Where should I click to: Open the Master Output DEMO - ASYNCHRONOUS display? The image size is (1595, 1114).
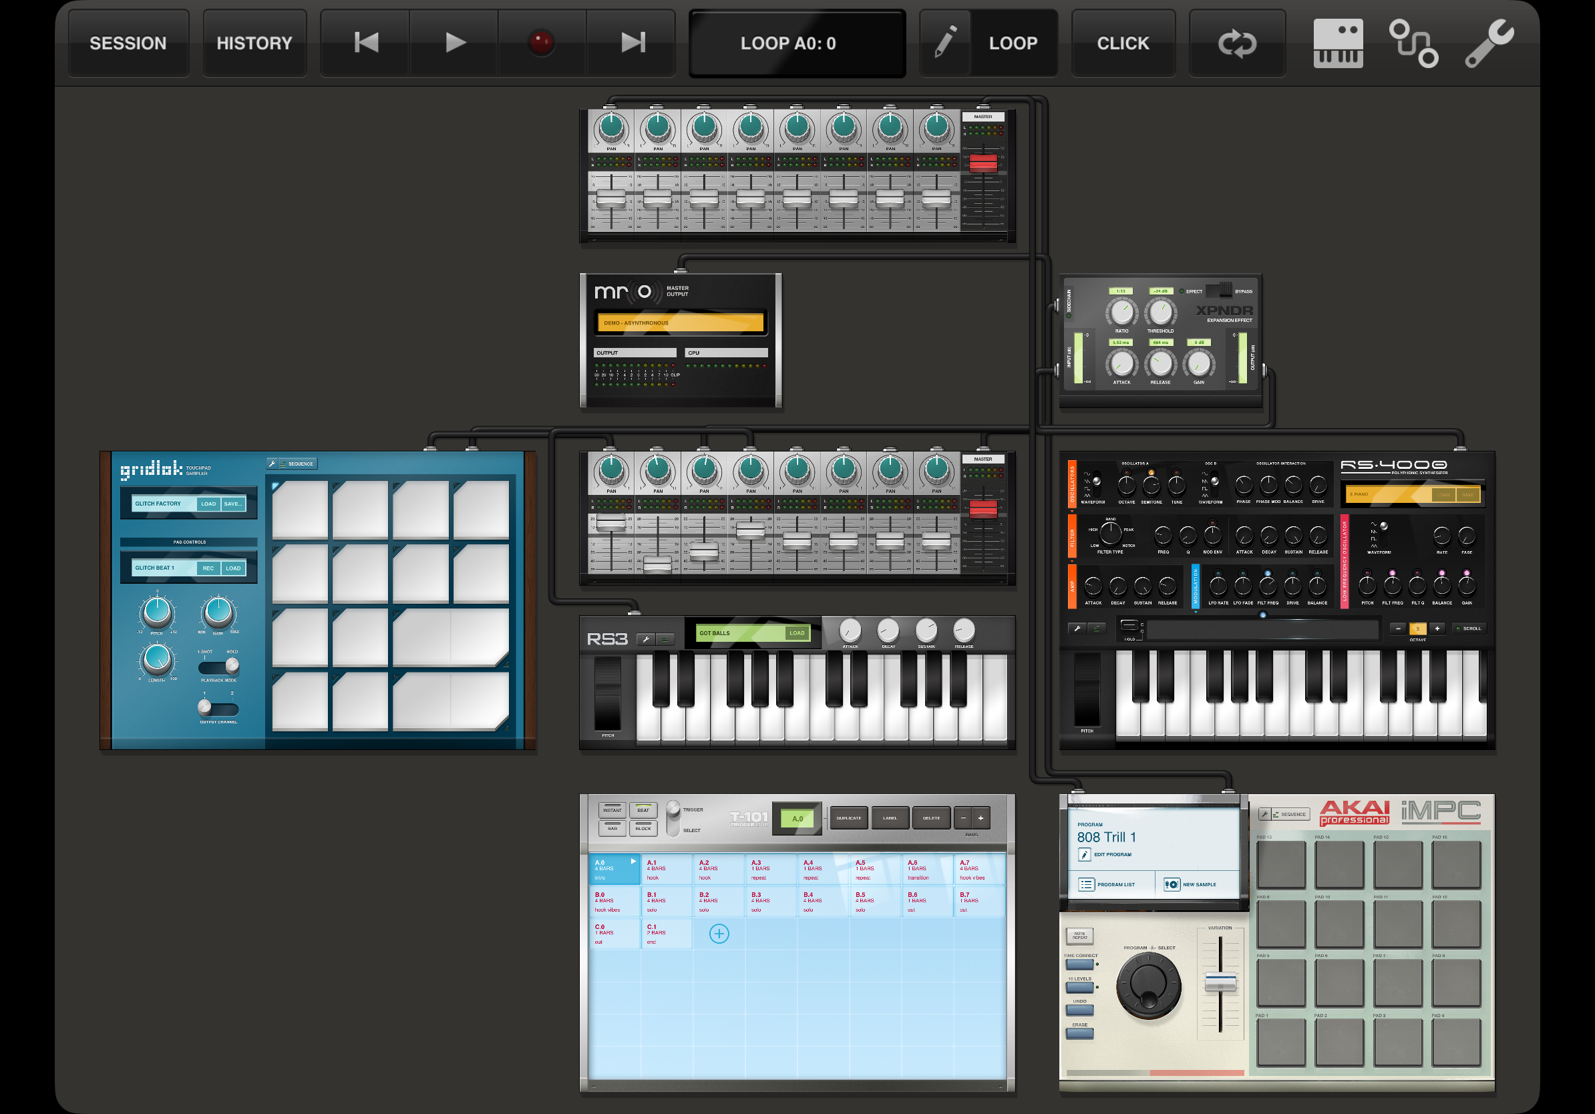[x=680, y=323]
